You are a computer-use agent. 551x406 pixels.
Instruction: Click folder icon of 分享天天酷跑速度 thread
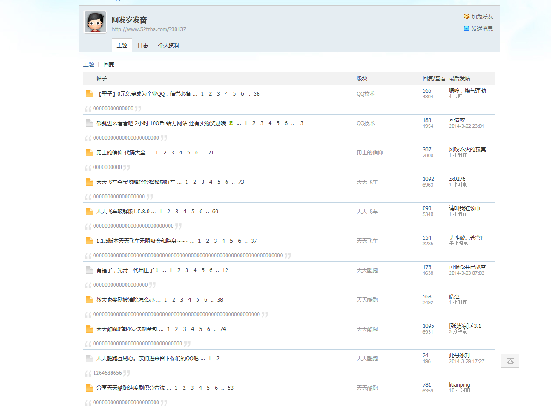pos(89,388)
